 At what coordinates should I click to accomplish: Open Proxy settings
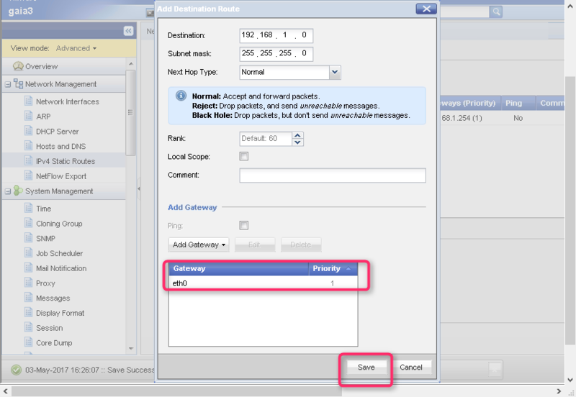pyautogui.click(x=45, y=283)
